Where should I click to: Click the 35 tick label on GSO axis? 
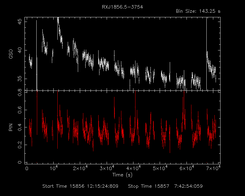(x=20, y=79)
